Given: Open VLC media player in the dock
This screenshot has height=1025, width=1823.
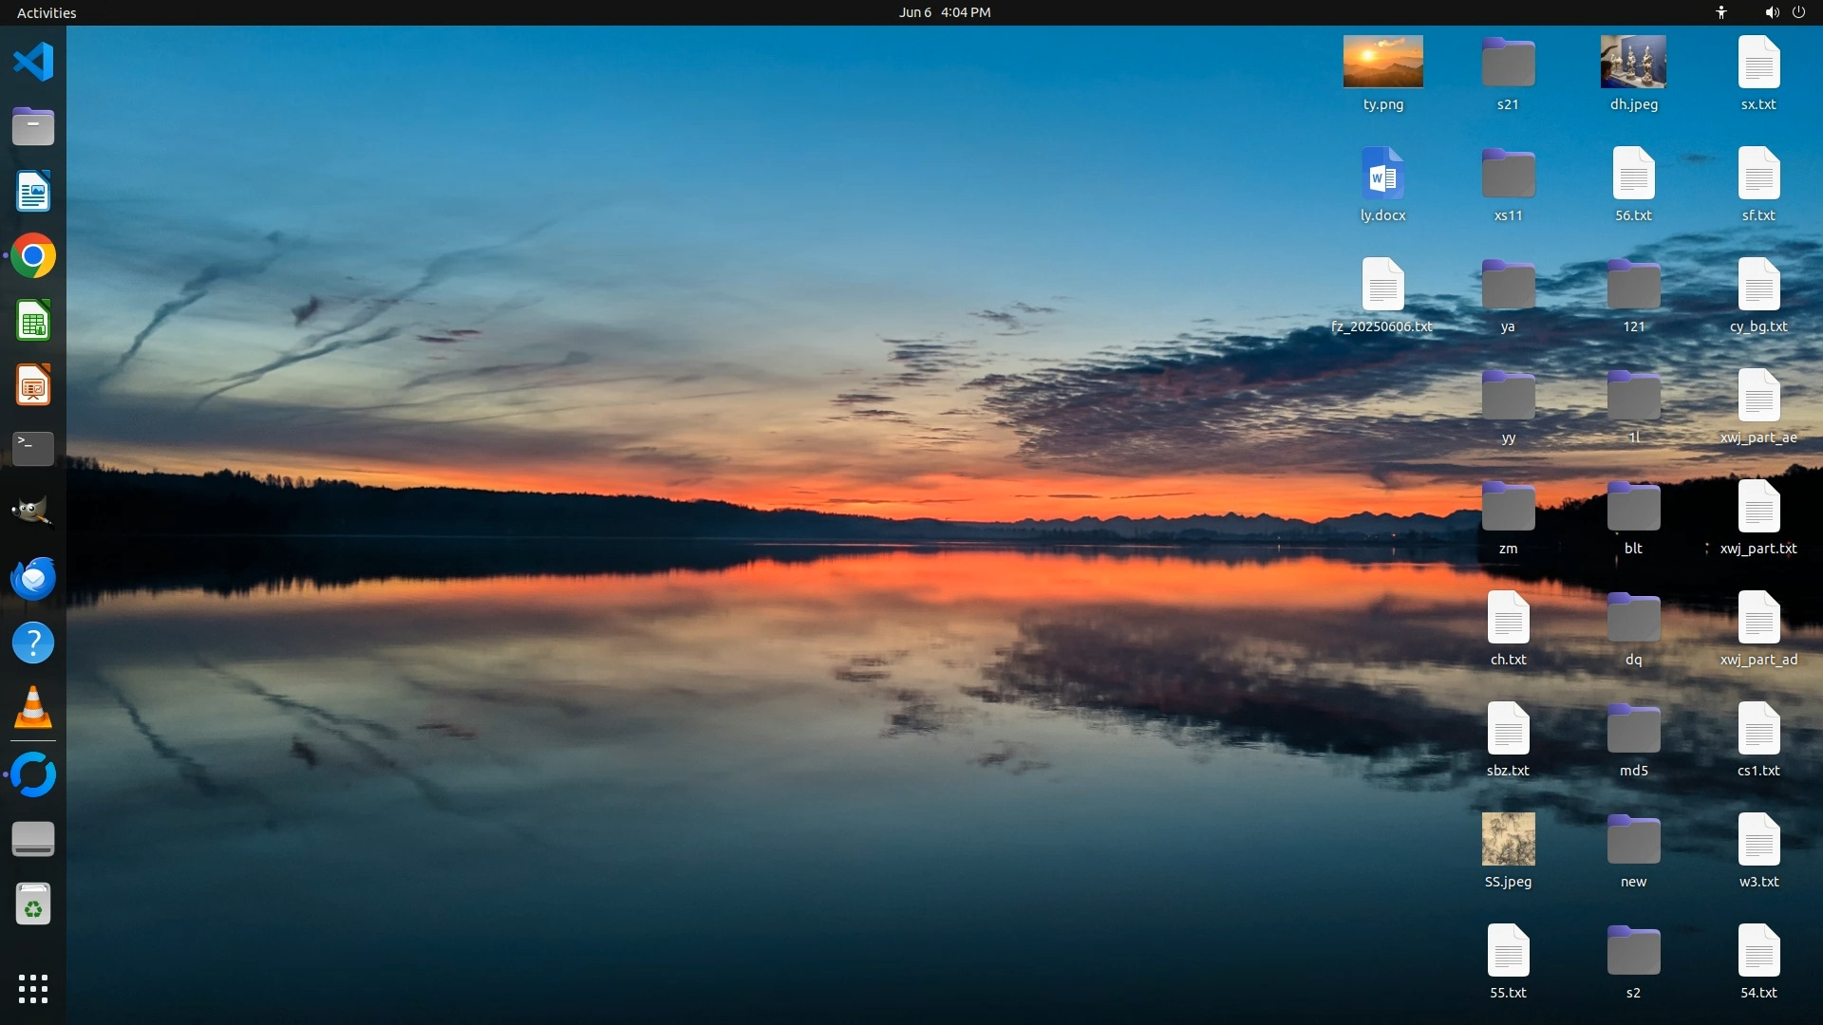Looking at the screenshot, I should point(33,707).
